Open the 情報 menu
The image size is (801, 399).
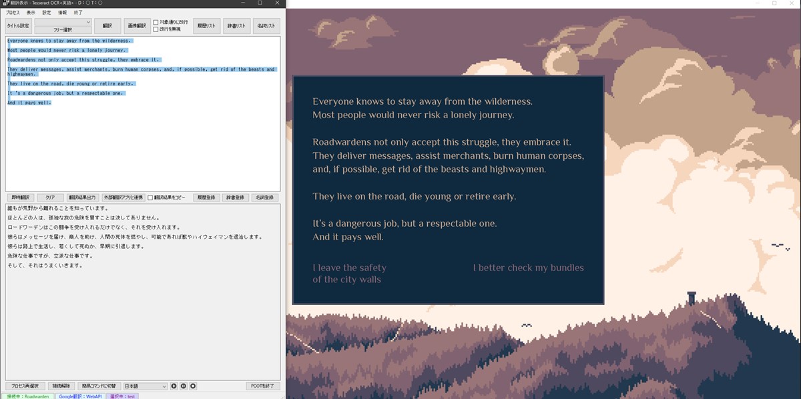(62, 12)
